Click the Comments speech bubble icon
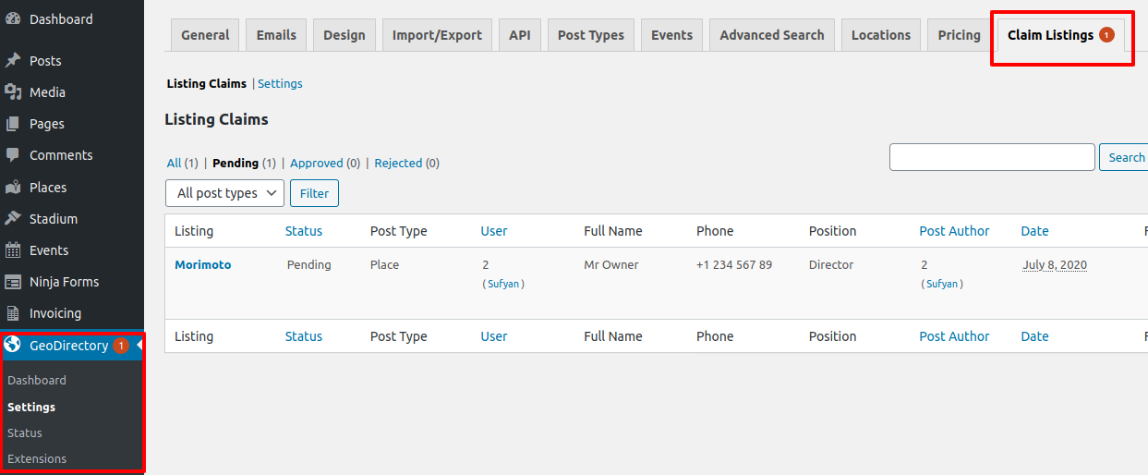This screenshot has height=475, width=1148. coord(13,155)
